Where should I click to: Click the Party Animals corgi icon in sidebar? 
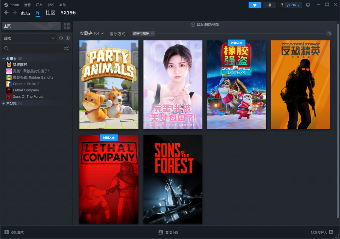tap(9, 65)
